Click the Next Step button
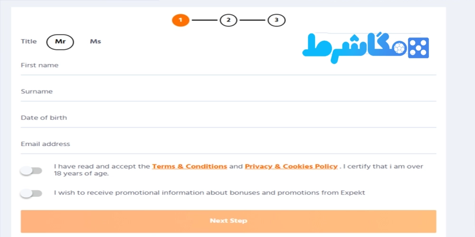This screenshot has height=237, width=475. coord(228,221)
